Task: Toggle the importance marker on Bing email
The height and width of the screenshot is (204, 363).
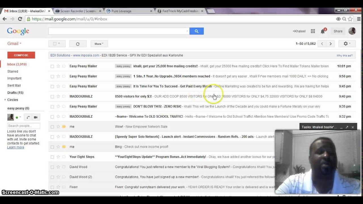Action: (x=64, y=147)
